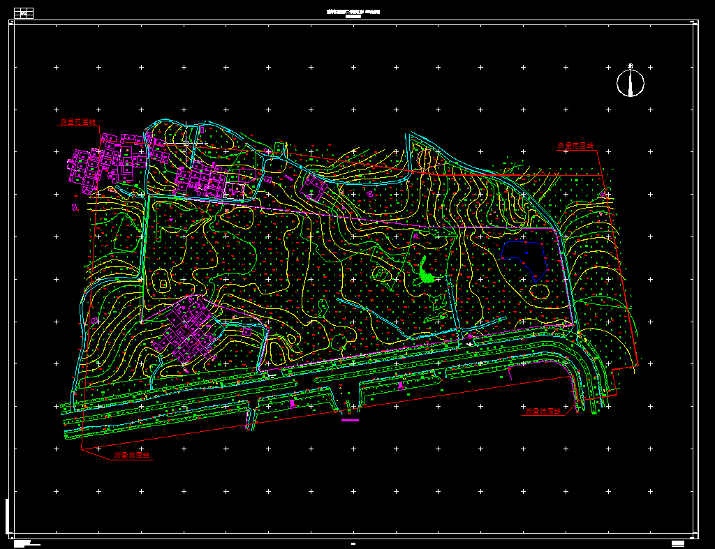The width and height of the screenshot is (715, 549).
Task: Select the bottom-right 测量范围线 label
Action: click(x=543, y=412)
